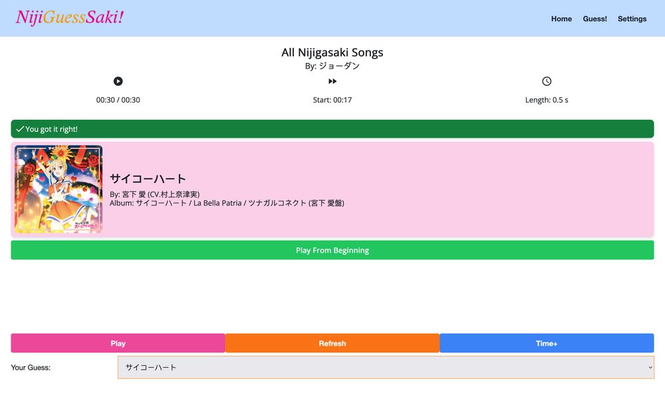
Task: Open the サイコーハート album cover art
Action: (x=59, y=189)
